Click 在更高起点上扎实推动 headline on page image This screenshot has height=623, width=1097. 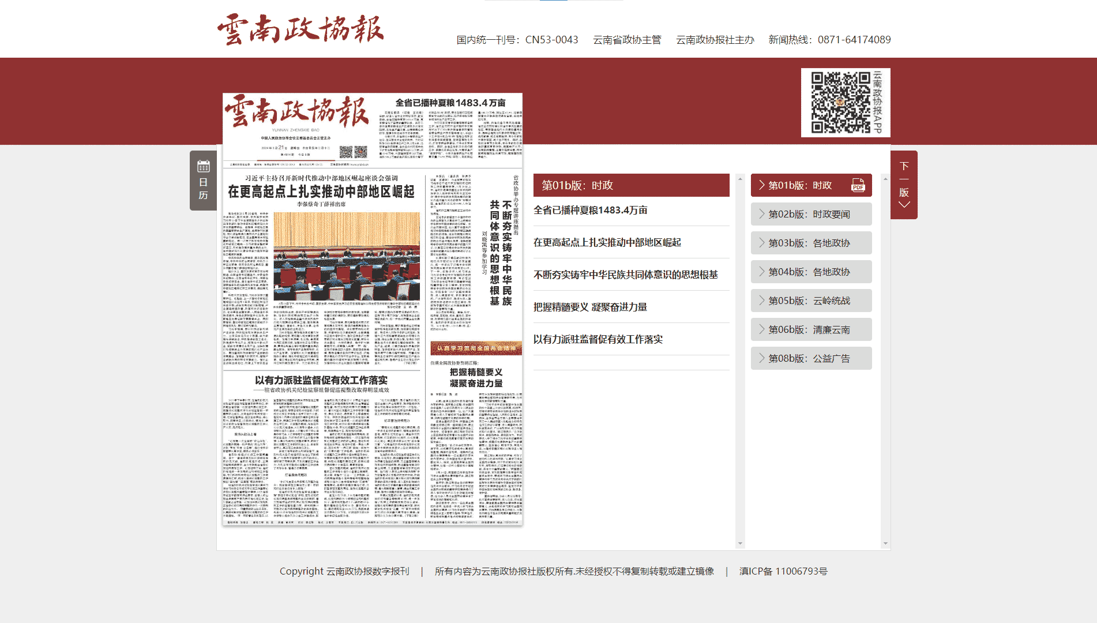pos(321,192)
